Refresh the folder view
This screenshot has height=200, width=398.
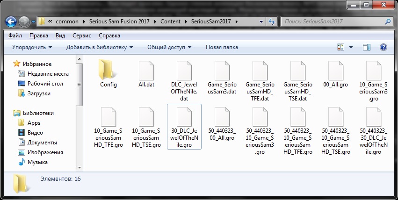tap(272, 21)
